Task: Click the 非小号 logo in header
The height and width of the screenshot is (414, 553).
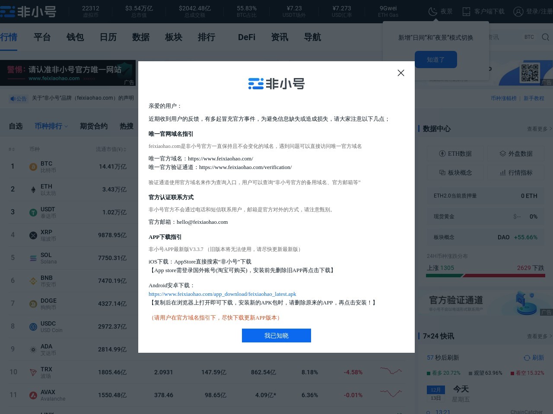Action: pyautogui.click(x=28, y=12)
